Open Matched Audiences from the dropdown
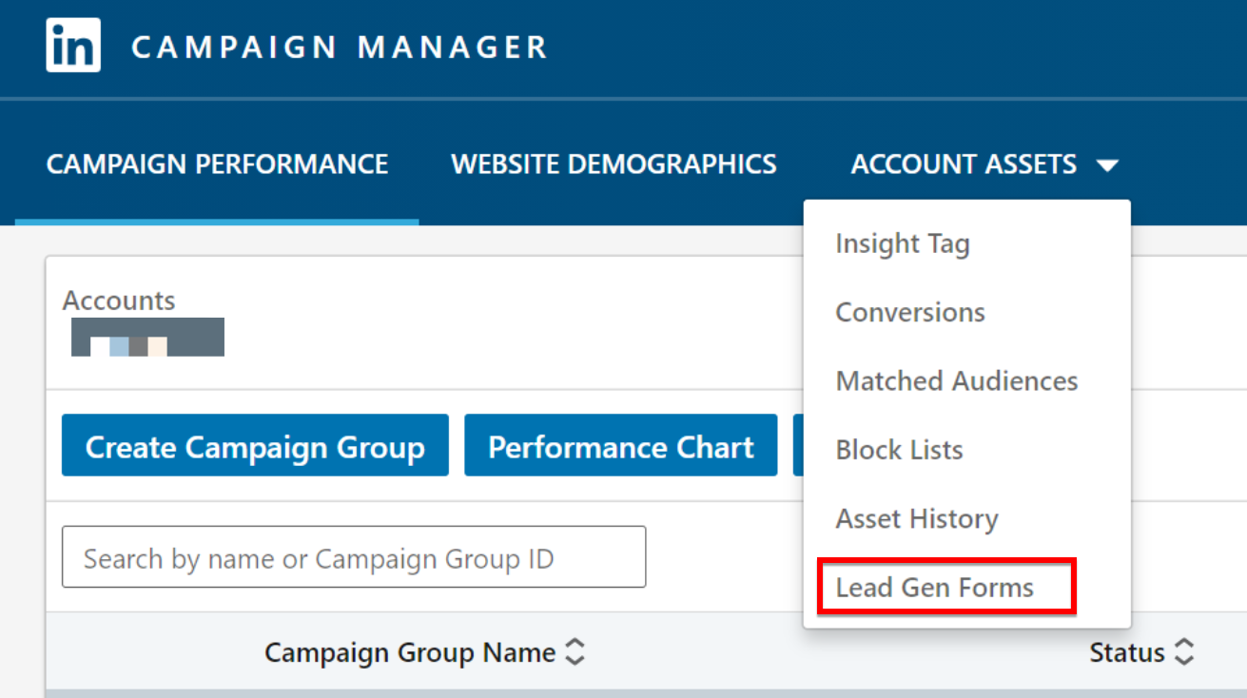The width and height of the screenshot is (1247, 698). click(x=956, y=381)
